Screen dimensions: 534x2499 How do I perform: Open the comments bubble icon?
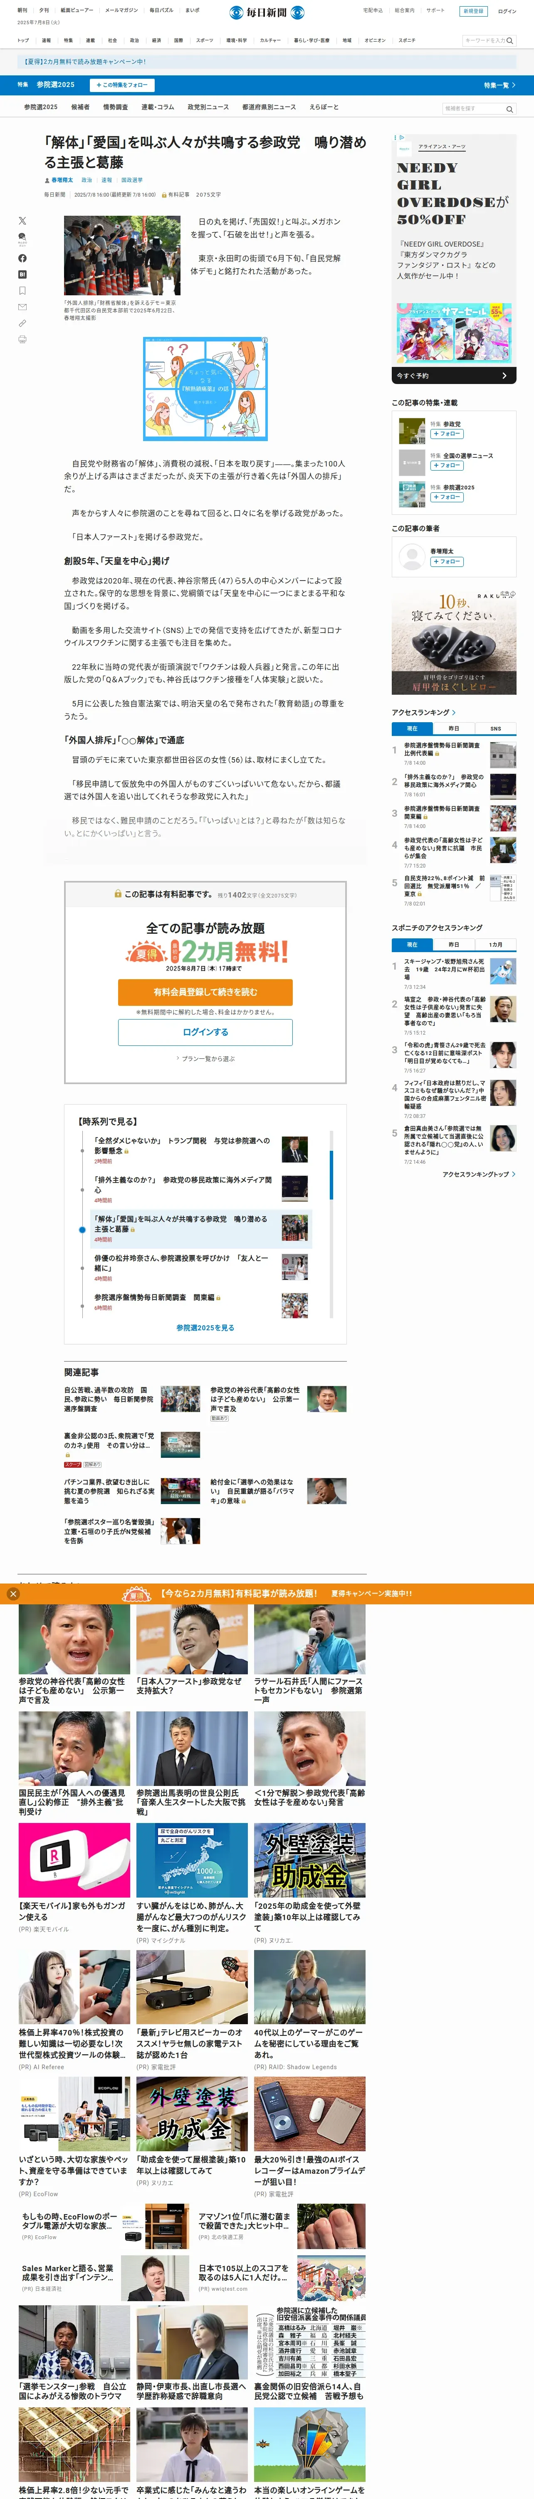click(x=22, y=238)
